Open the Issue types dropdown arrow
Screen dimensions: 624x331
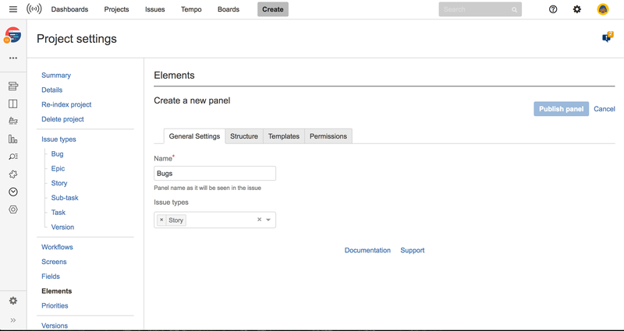268,220
